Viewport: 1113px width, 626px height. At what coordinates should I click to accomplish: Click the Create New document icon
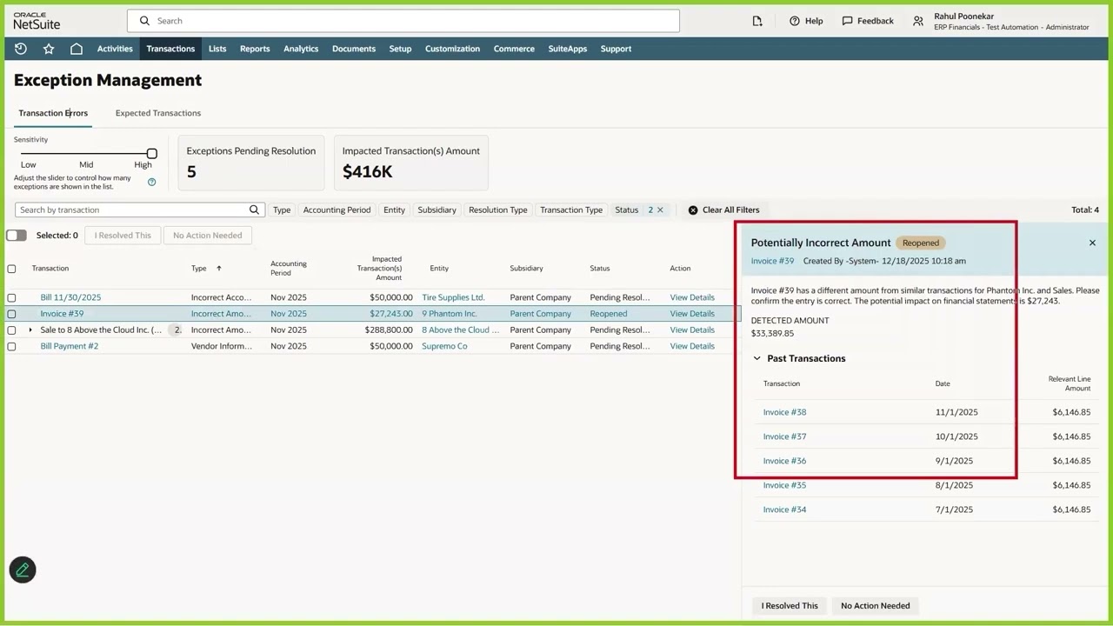coord(757,21)
